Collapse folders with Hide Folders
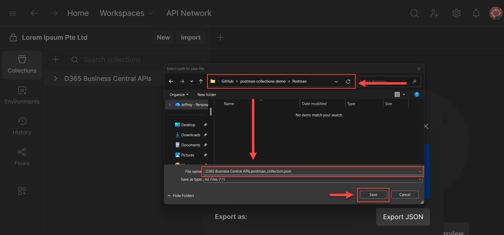This screenshot has height=235, width=504. (181, 196)
